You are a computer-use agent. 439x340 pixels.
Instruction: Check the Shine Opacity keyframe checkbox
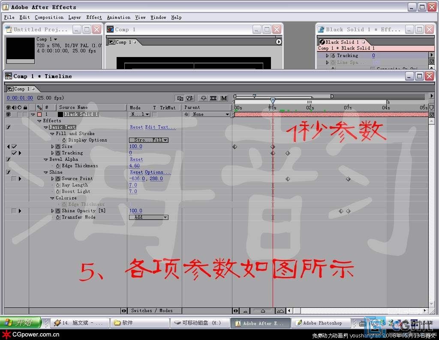(x=14, y=211)
